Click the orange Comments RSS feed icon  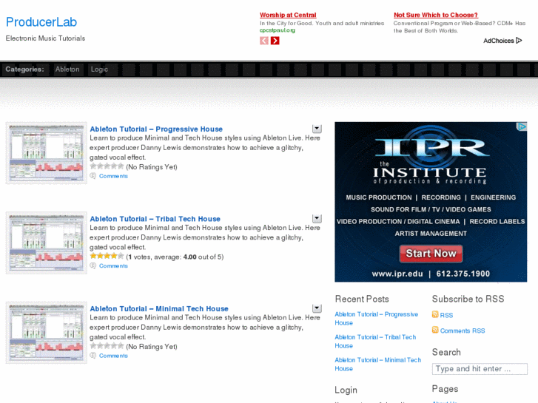pos(435,330)
